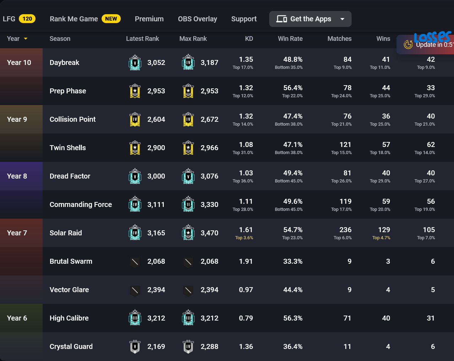Click the Collision Point season name
Viewport: 454px width, 361px height.
coord(72,119)
